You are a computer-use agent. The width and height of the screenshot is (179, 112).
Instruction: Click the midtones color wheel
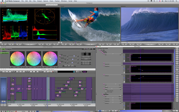(x=34, y=59)
